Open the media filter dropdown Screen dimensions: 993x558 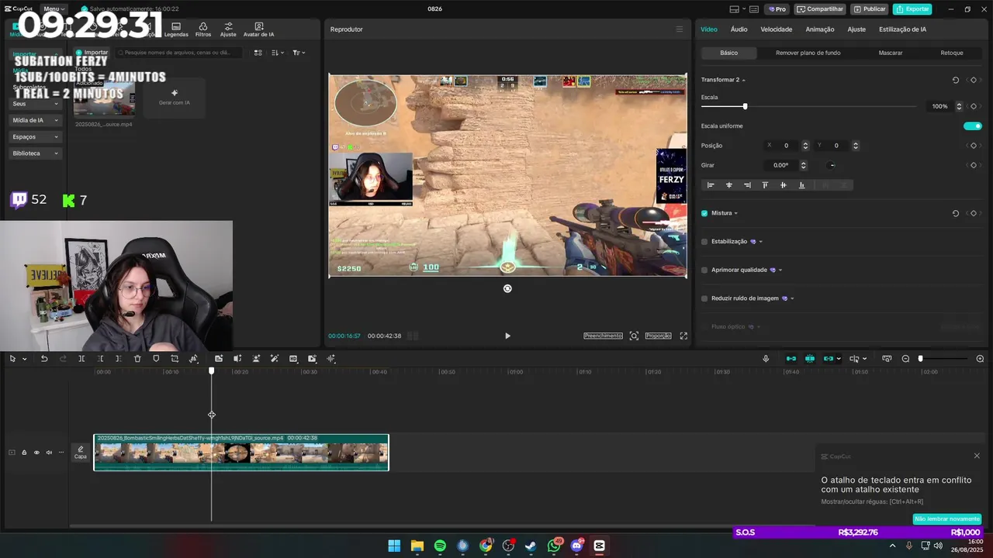pyautogui.click(x=299, y=53)
